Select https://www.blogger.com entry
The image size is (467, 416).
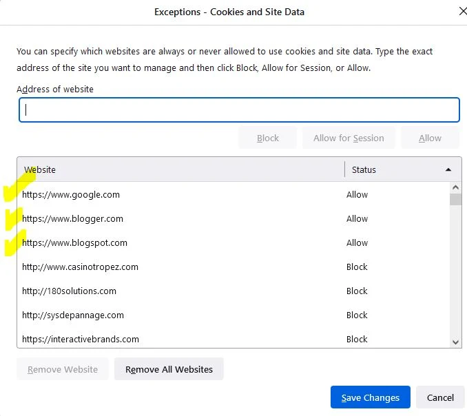pos(233,219)
